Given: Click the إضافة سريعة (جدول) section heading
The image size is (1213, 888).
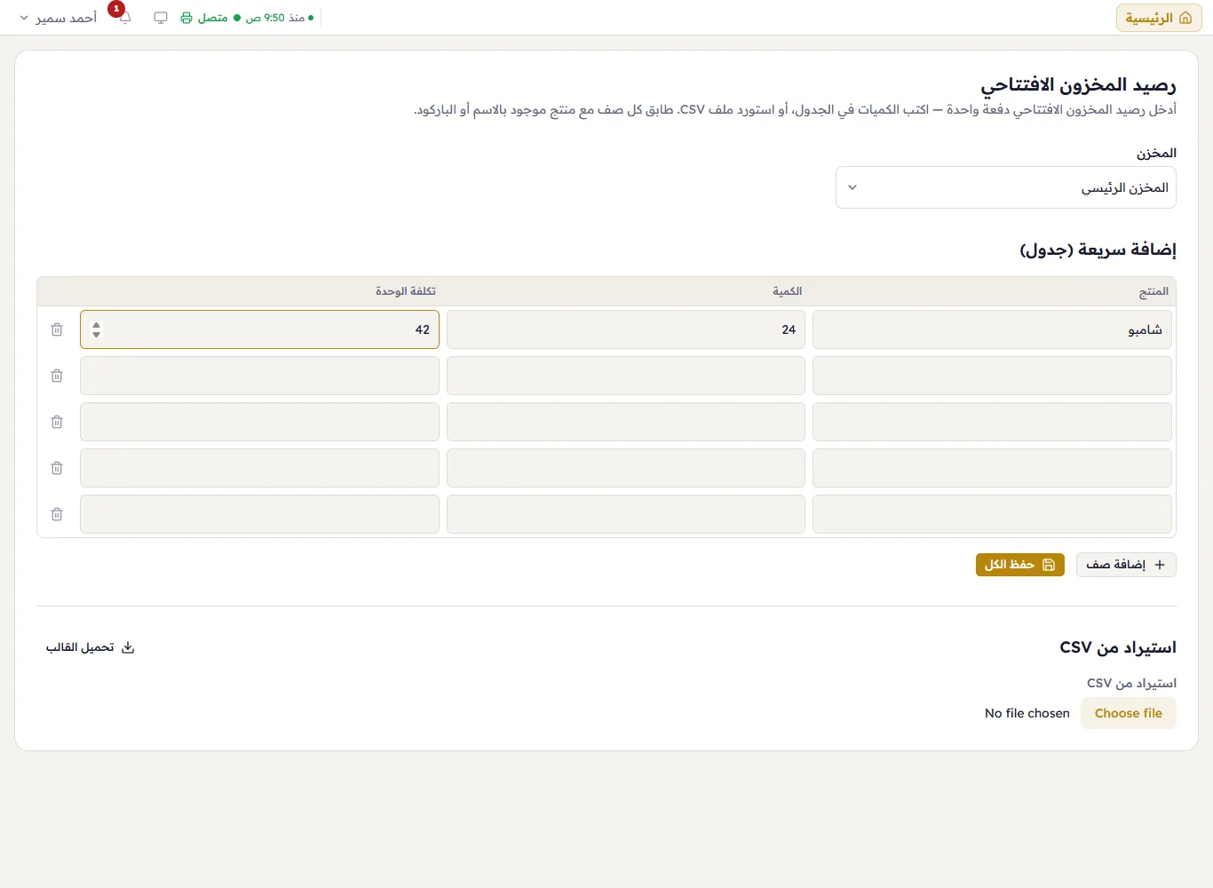Looking at the screenshot, I should tap(1098, 250).
